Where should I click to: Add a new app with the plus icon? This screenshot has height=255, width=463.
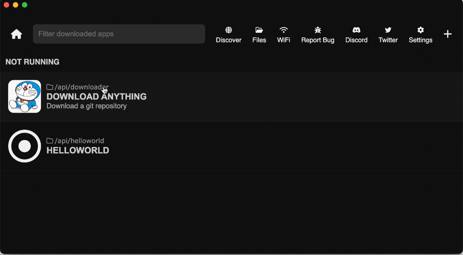pos(448,34)
